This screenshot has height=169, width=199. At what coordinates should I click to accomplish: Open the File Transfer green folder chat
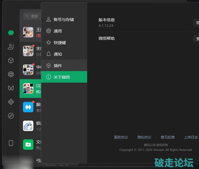coord(30,145)
